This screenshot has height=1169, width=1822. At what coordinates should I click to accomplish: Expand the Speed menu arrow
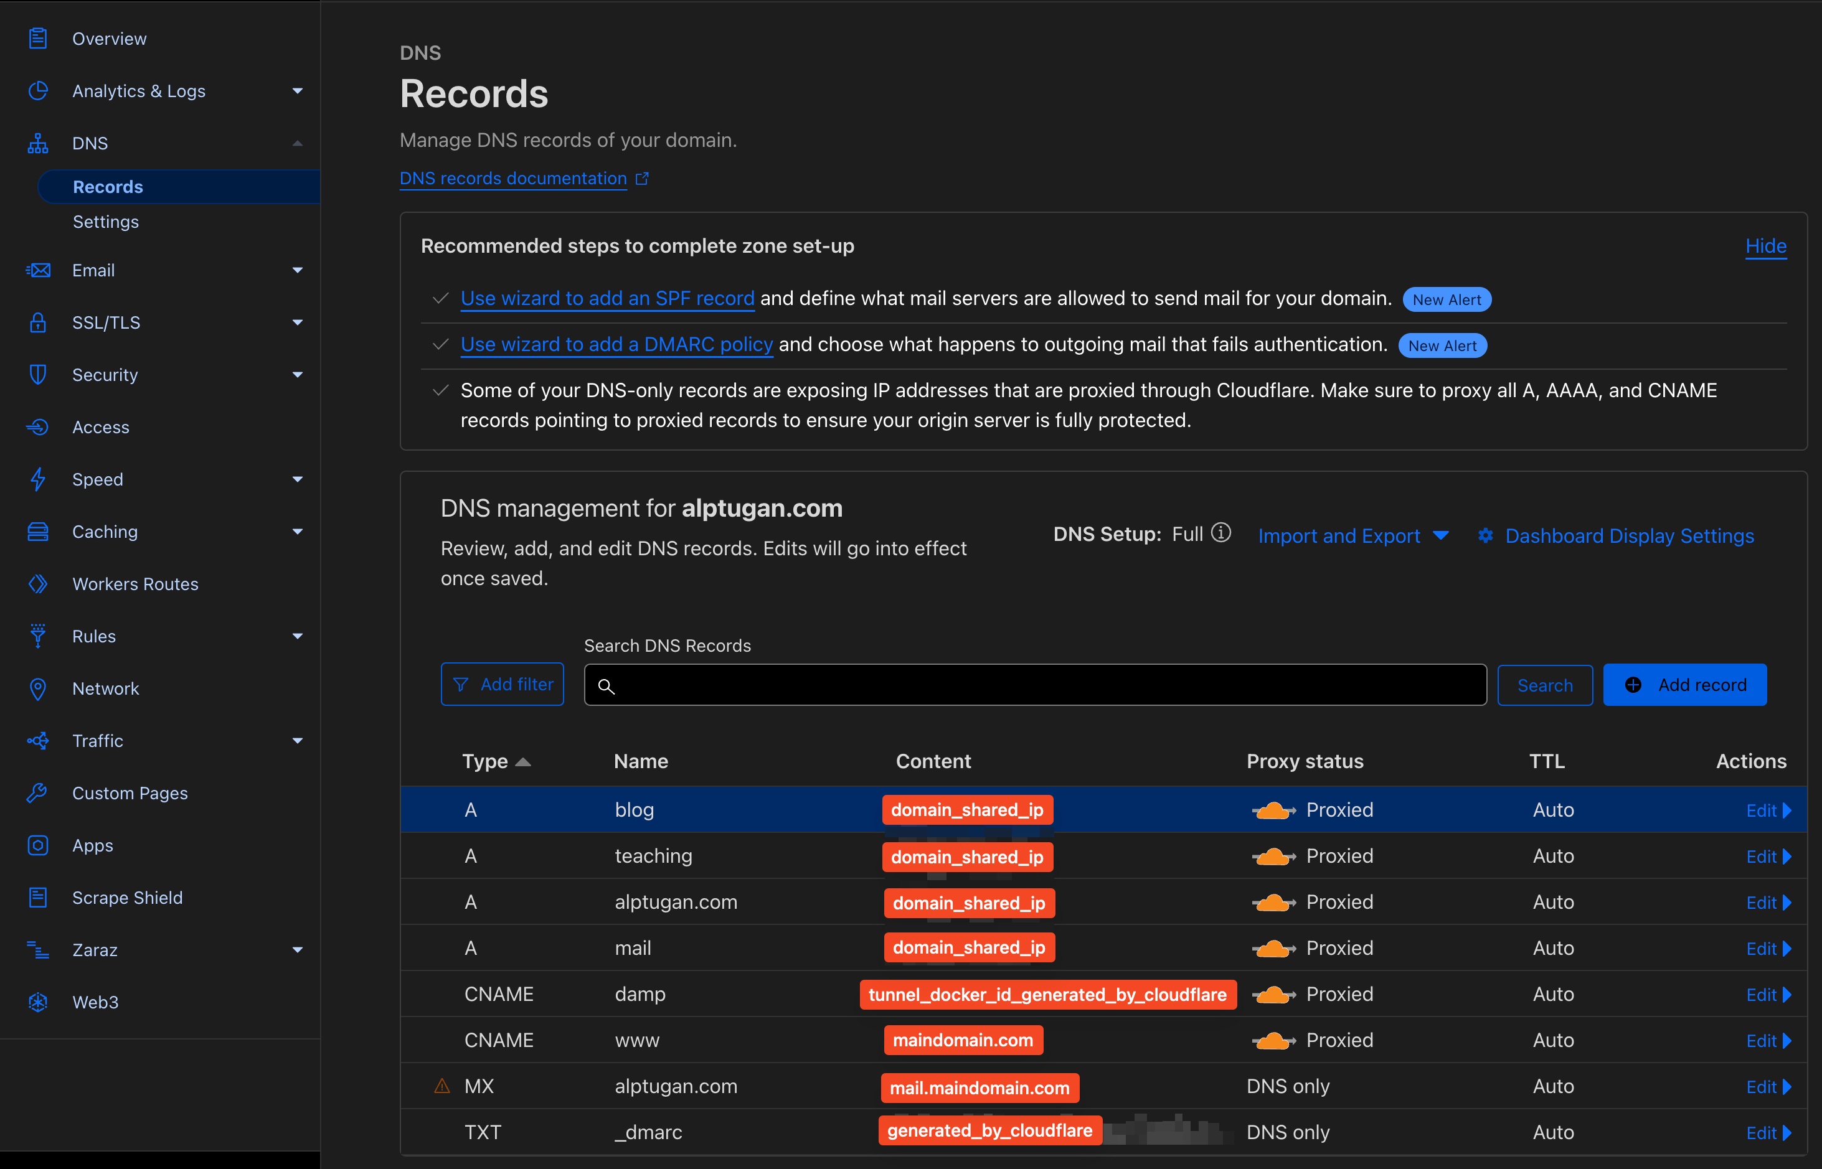tap(298, 480)
